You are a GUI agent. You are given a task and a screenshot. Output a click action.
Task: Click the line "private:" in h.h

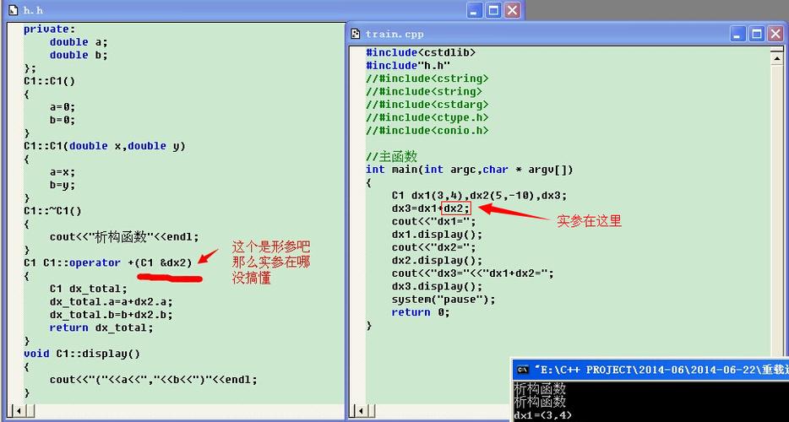tap(49, 30)
